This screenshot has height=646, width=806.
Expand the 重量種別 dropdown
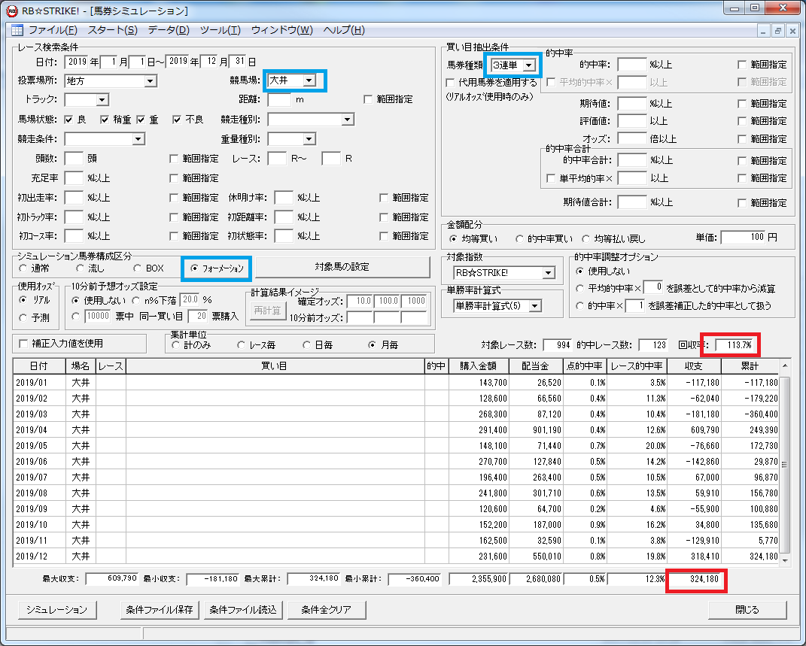pyautogui.click(x=309, y=139)
